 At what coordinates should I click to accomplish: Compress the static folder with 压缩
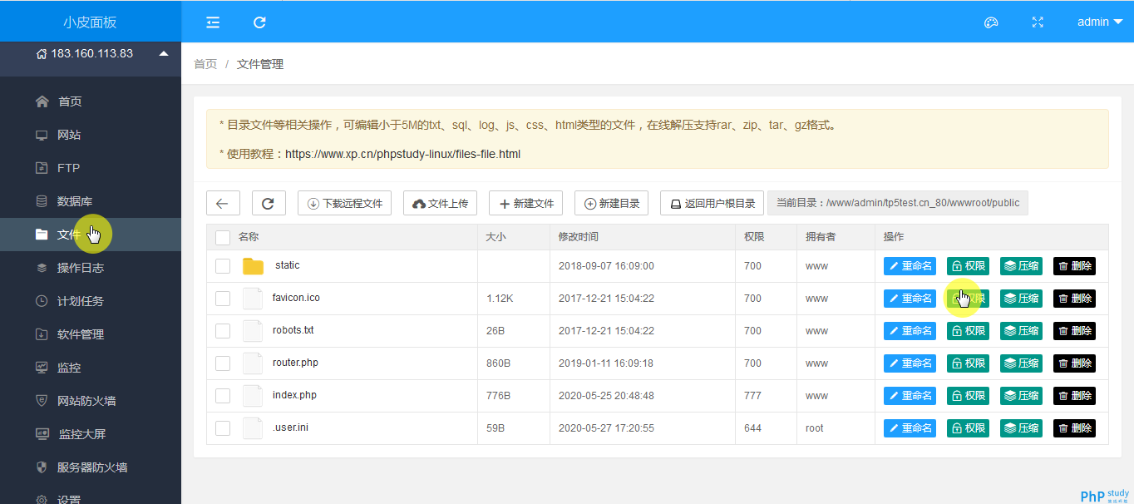(x=1021, y=266)
